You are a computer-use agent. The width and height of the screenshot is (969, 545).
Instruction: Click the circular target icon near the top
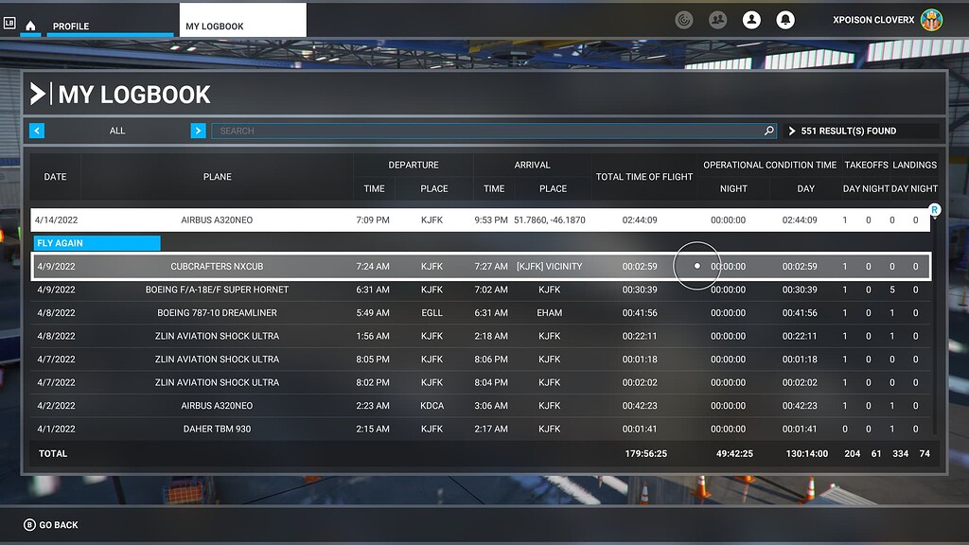click(x=683, y=19)
